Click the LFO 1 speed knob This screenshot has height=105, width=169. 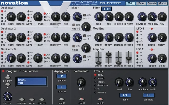point(152,37)
